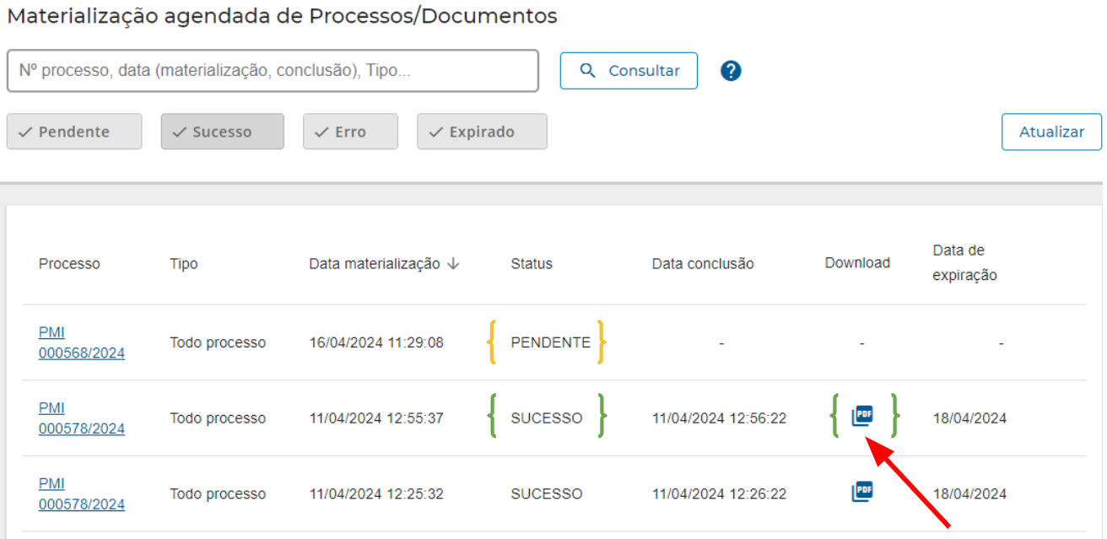Sort by the Tipo column header
The image size is (1107, 539).
184,264
